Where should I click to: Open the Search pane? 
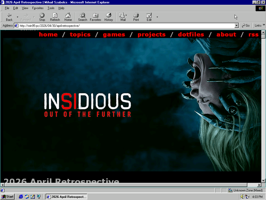[83, 17]
